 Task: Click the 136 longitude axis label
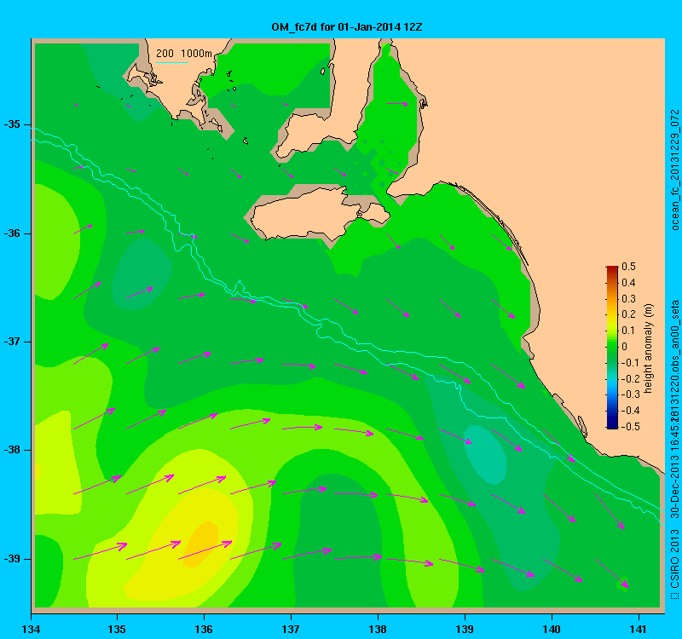[x=204, y=630]
